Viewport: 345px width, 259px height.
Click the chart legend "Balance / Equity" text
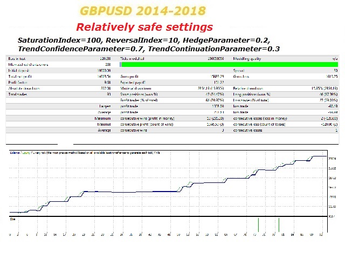[20, 153]
